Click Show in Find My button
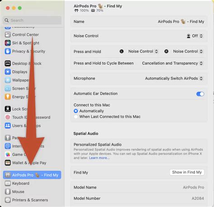 point(187,172)
